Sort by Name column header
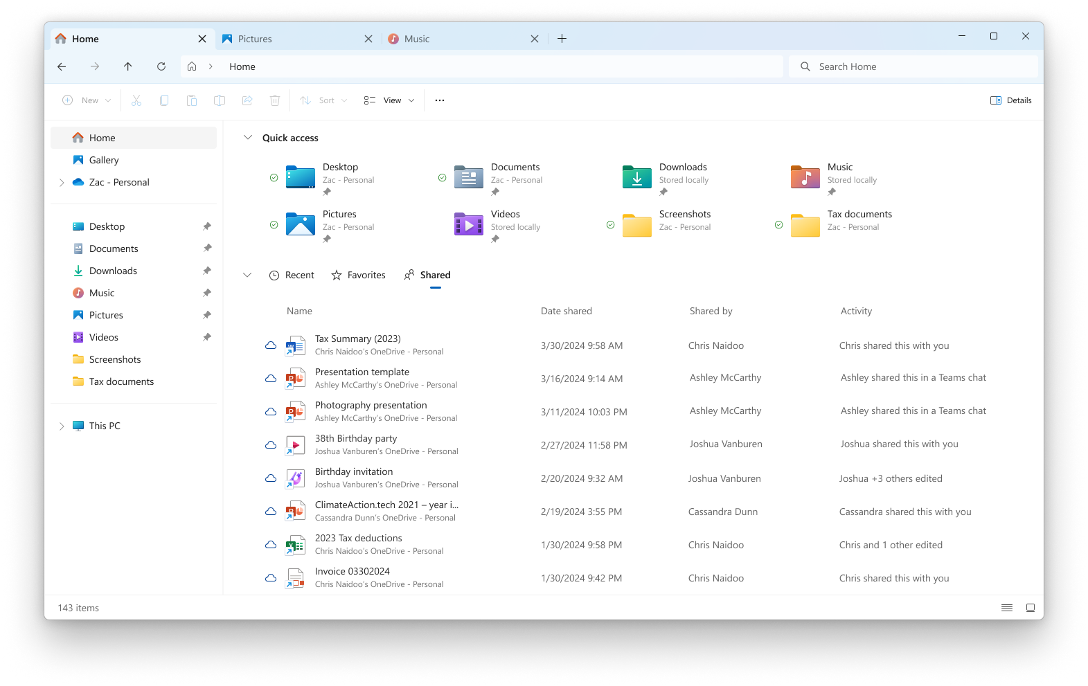The width and height of the screenshot is (1088, 686). (x=299, y=311)
